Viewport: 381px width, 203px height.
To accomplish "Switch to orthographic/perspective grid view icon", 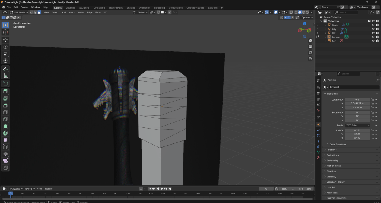I will click(x=310, y=59).
